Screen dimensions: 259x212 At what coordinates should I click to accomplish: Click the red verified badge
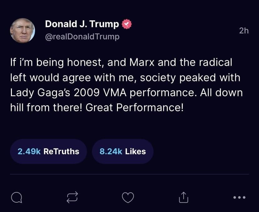[126, 24]
